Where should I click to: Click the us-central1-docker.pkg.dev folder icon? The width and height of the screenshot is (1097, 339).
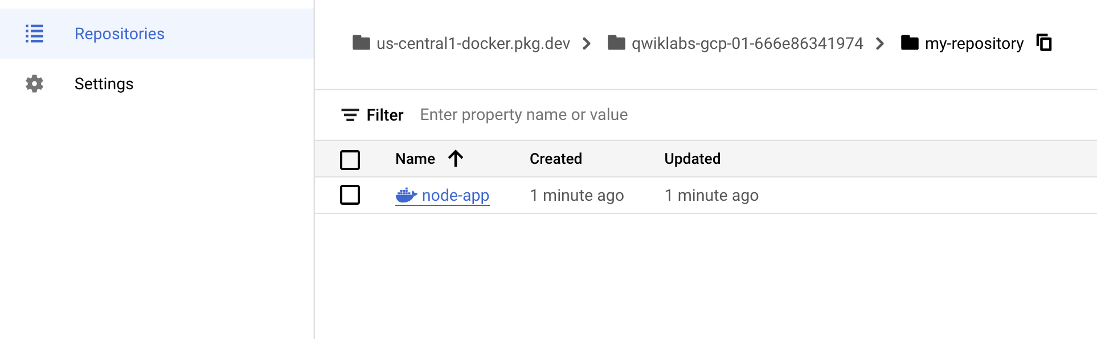click(x=361, y=43)
